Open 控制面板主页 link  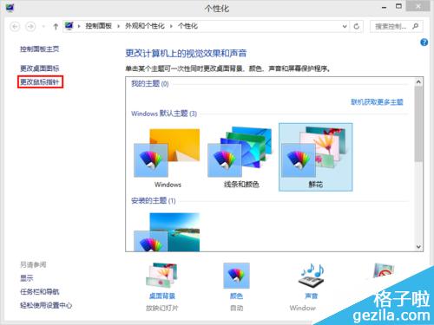tap(39, 49)
